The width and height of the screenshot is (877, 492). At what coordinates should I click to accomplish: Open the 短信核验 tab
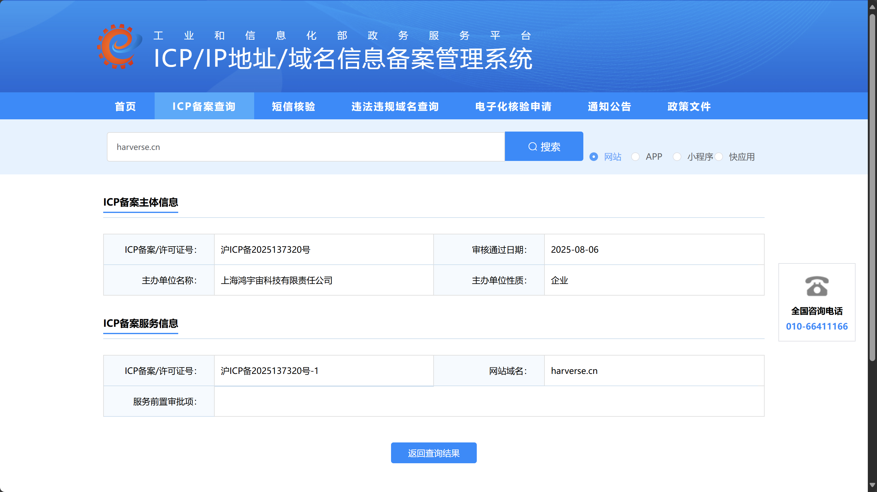(x=293, y=106)
